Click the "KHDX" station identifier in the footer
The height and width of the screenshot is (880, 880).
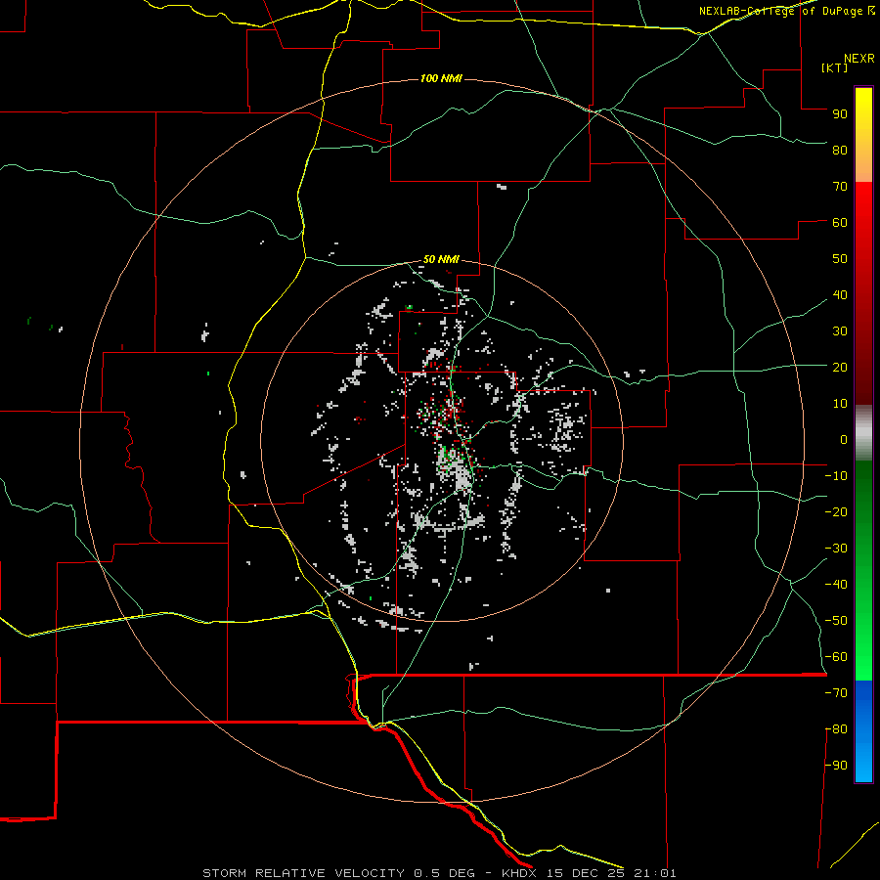[x=521, y=873]
